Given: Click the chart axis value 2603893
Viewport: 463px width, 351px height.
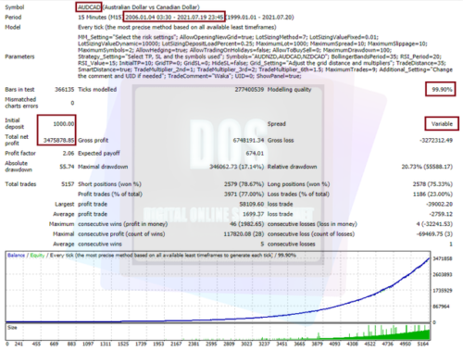Looking at the screenshot, I should pyautogui.click(x=443, y=274).
